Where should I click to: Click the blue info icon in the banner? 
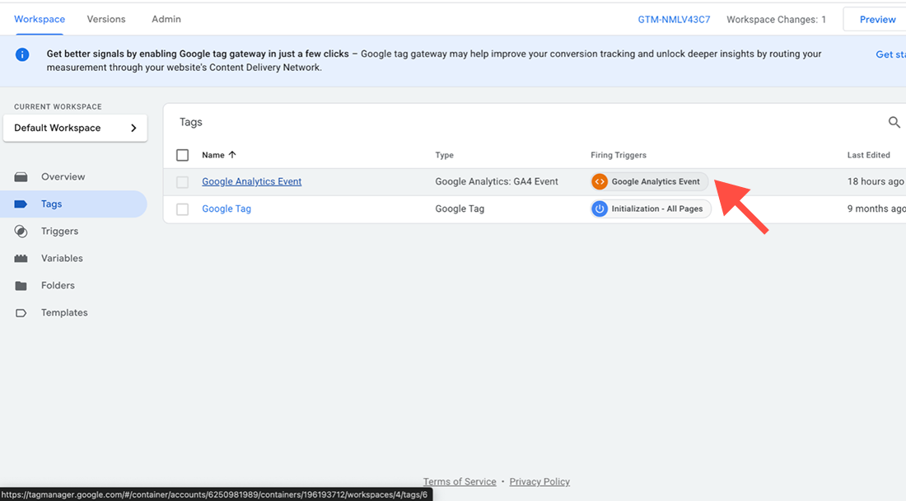22,55
